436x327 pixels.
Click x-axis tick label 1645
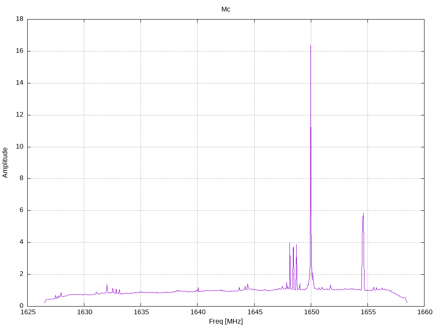tap(255, 312)
